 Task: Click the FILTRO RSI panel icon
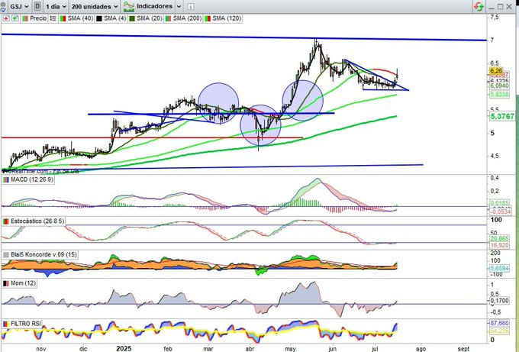pos(6,324)
